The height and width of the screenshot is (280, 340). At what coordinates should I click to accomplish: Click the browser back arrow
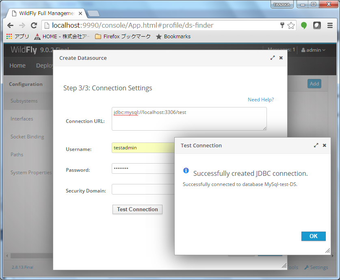point(10,25)
